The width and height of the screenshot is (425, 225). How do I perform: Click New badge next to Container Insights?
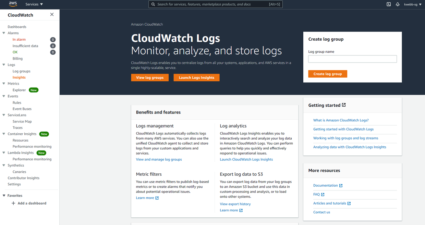coord(44,134)
